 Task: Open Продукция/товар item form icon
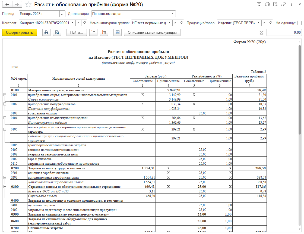(x=270, y=23)
